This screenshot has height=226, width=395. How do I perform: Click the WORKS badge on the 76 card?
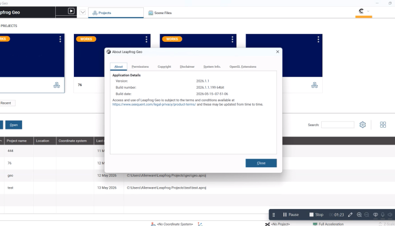coord(86,39)
